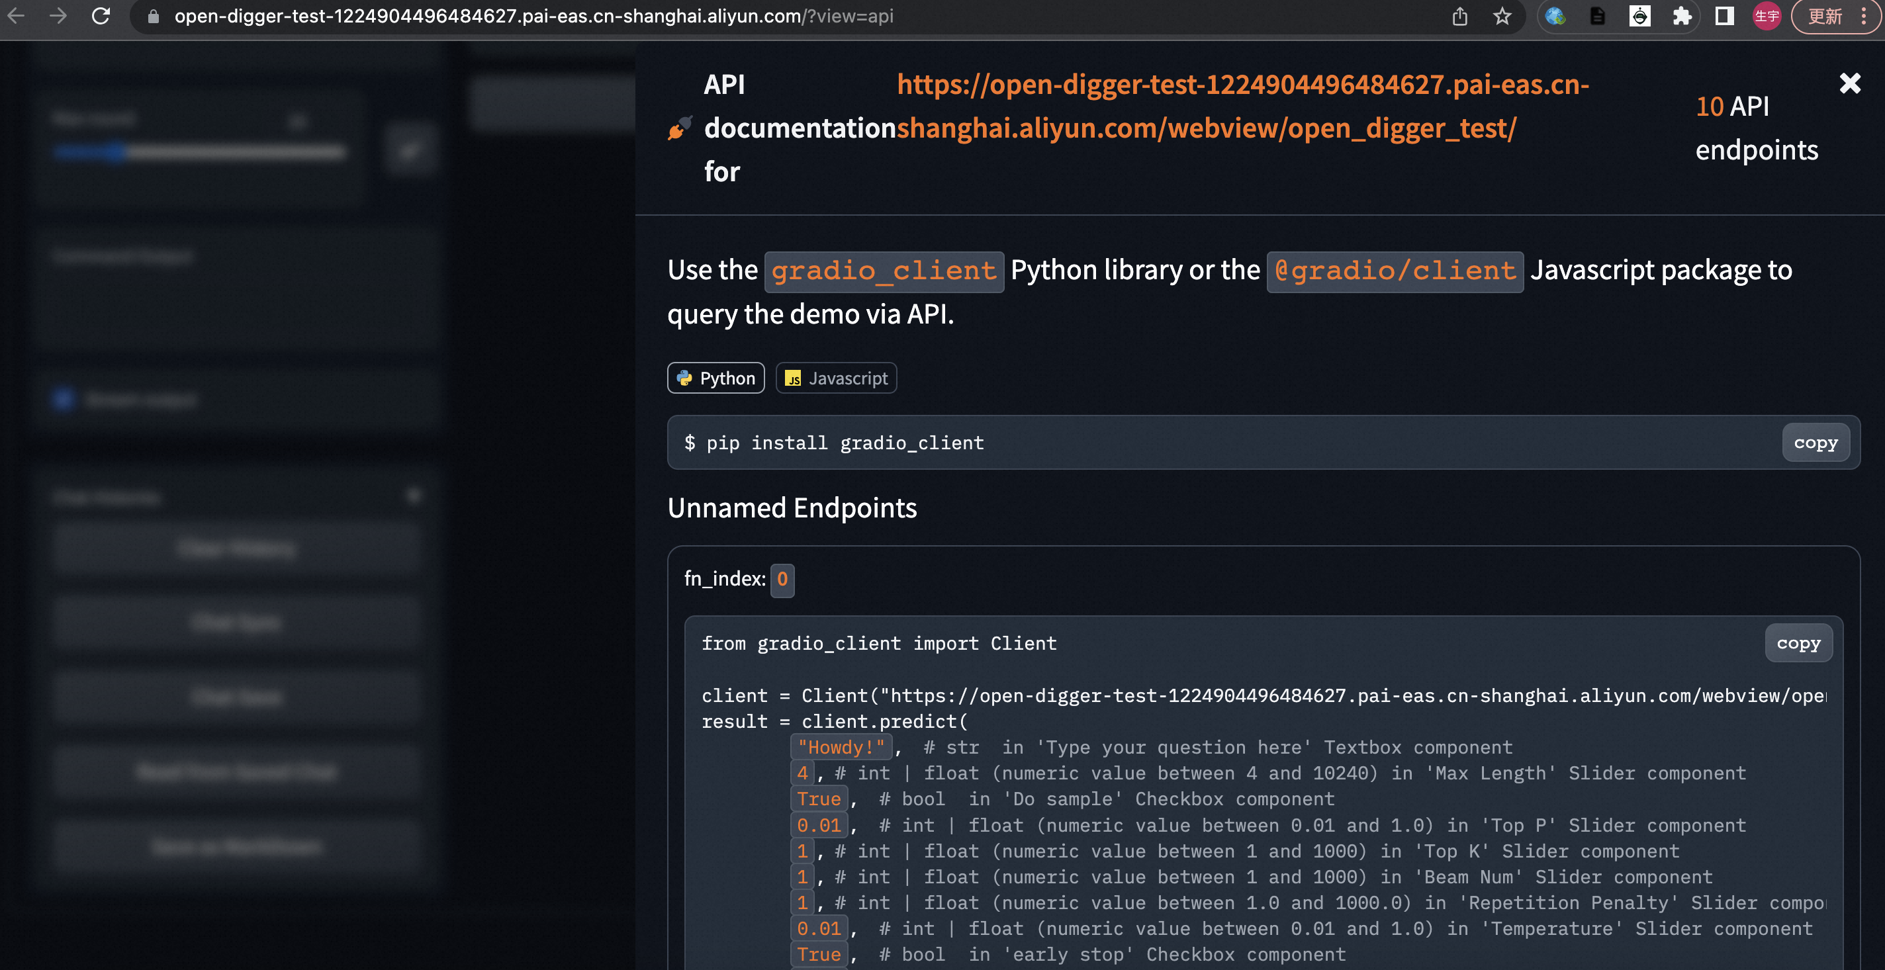The image size is (1885, 970).
Task: Click the browser forward arrow
Action: 58,15
